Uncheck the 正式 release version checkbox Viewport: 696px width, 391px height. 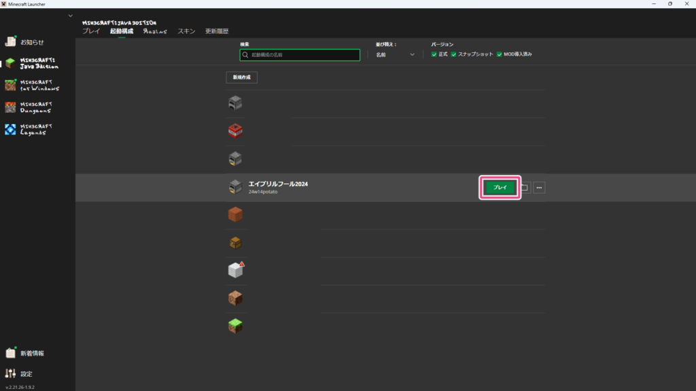coord(434,54)
